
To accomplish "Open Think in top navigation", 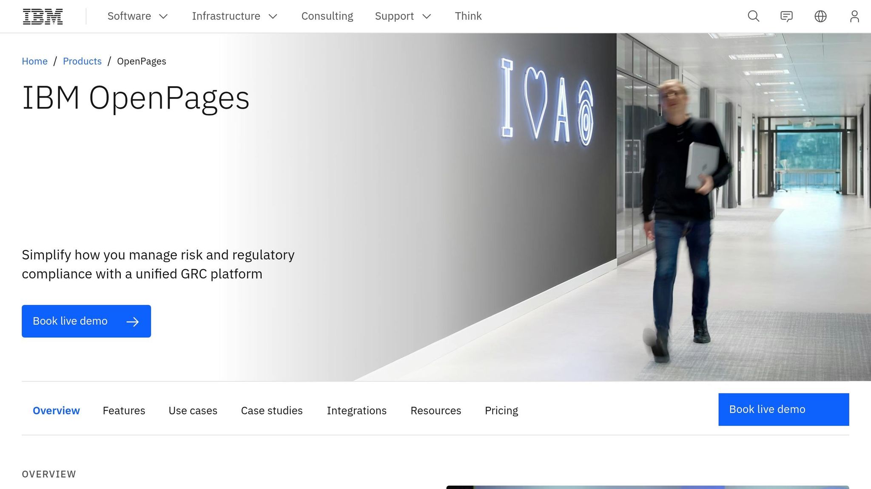I will pyautogui.click(x=468, y=16).
